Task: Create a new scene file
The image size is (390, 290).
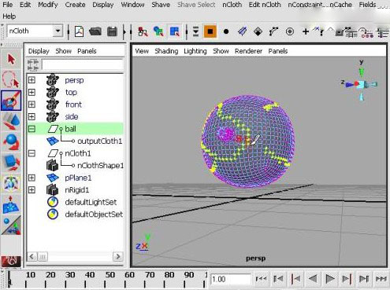Action: (79, 31)
